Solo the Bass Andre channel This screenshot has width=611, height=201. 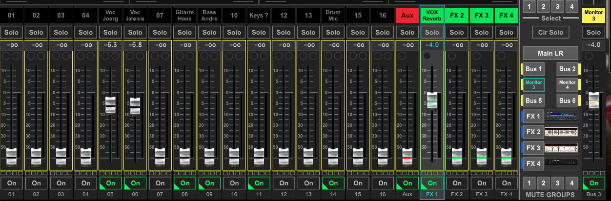pos(209,32)
